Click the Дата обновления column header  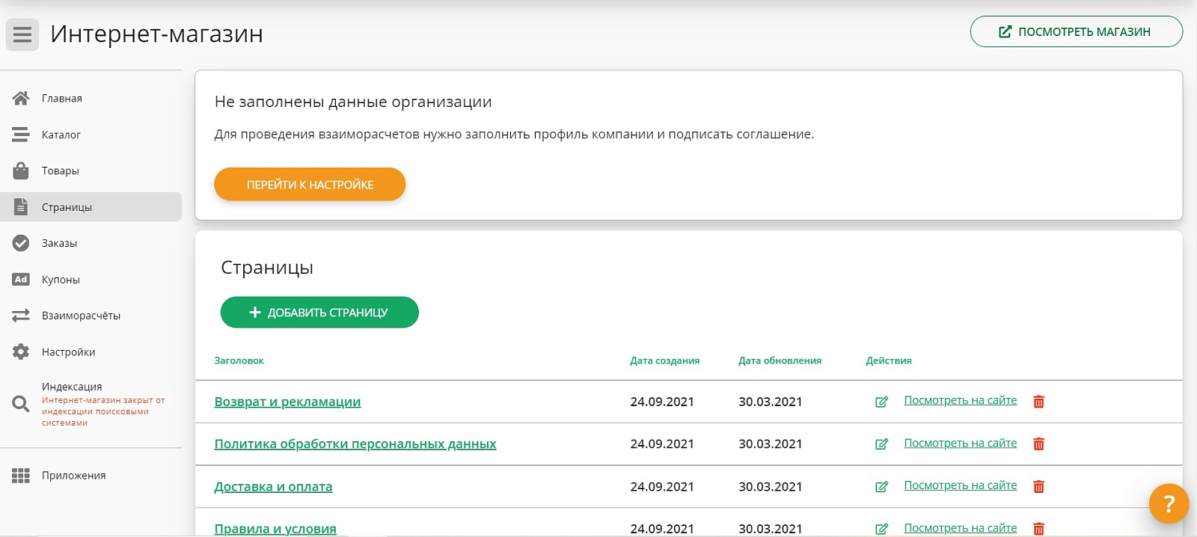click(x=780, y=360)
